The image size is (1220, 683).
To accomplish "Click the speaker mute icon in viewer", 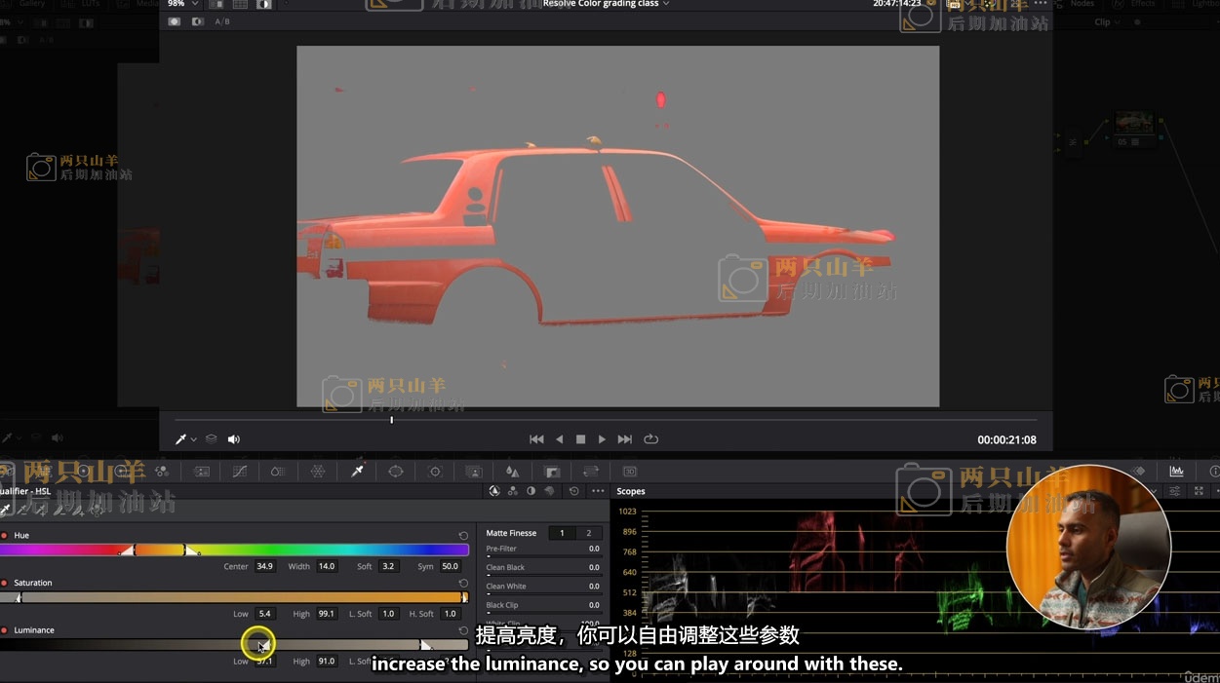I will tap(234, 439).
